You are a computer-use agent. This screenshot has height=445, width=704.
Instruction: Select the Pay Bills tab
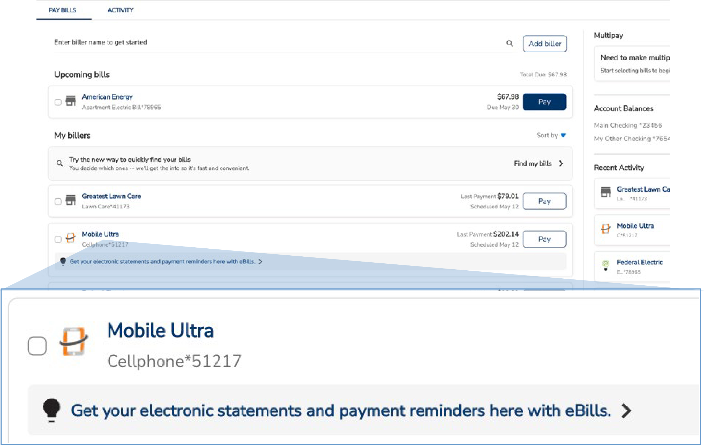coord(62,10)
